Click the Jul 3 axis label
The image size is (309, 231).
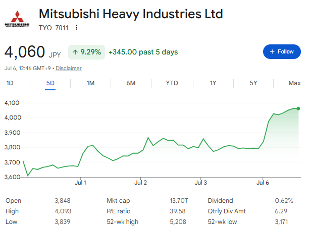coord(200,183)
